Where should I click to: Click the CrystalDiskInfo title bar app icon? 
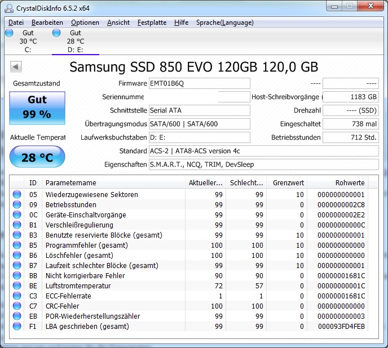(x=9, y=8)
